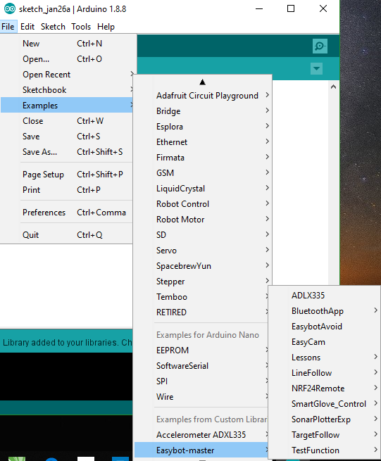
Task: Choose Print from File menu
Action: [67, 189]
